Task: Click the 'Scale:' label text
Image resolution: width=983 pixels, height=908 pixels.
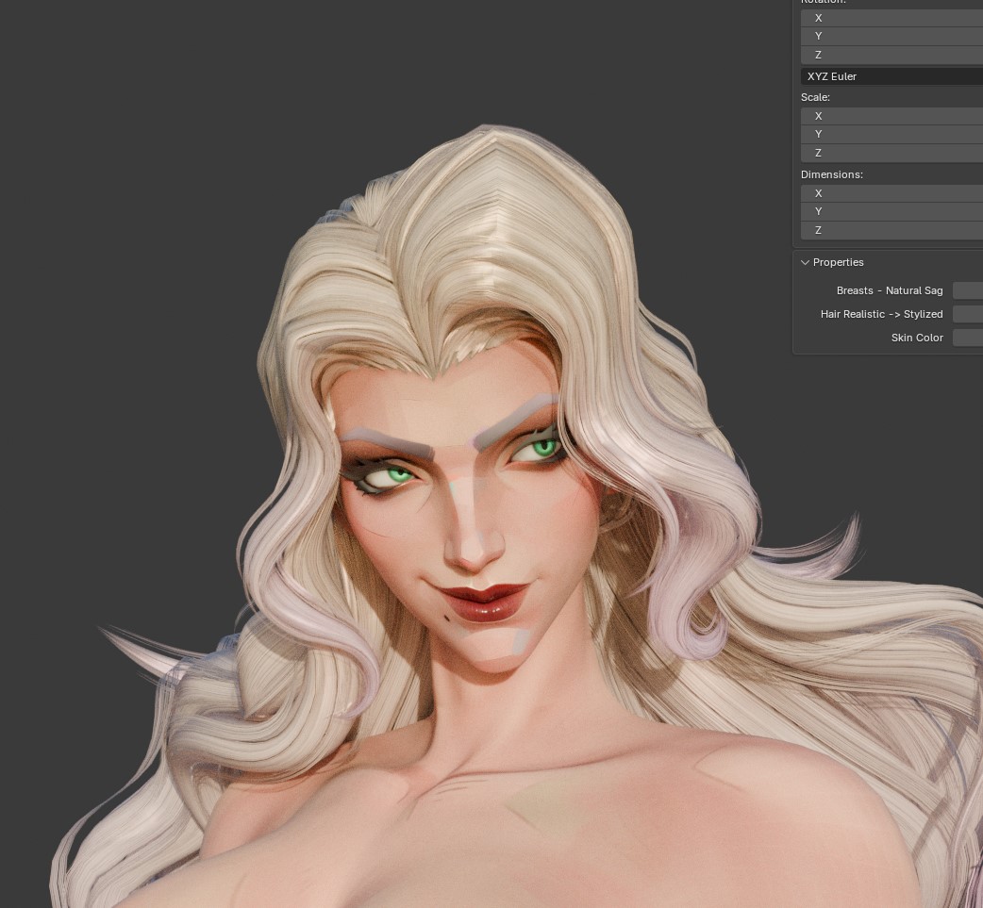Action: (815, 97)
